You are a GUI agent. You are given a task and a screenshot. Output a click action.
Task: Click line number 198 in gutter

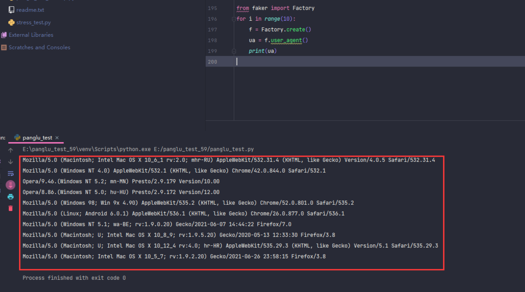coord(212,40)
